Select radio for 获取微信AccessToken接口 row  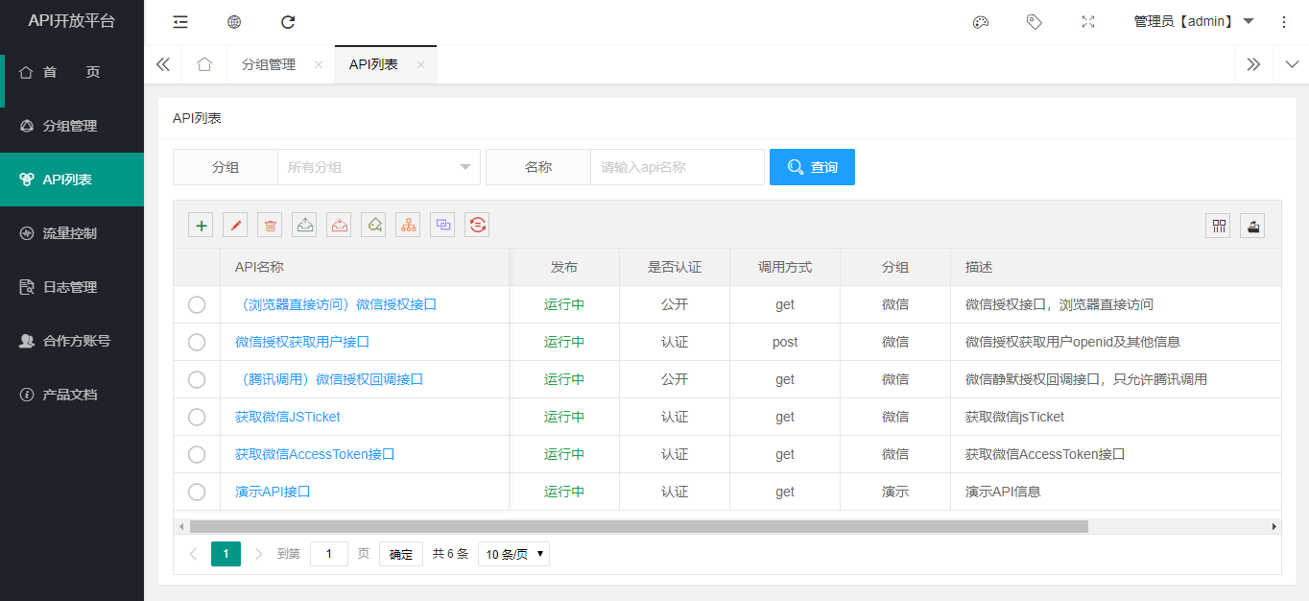[x=197, y=454]
